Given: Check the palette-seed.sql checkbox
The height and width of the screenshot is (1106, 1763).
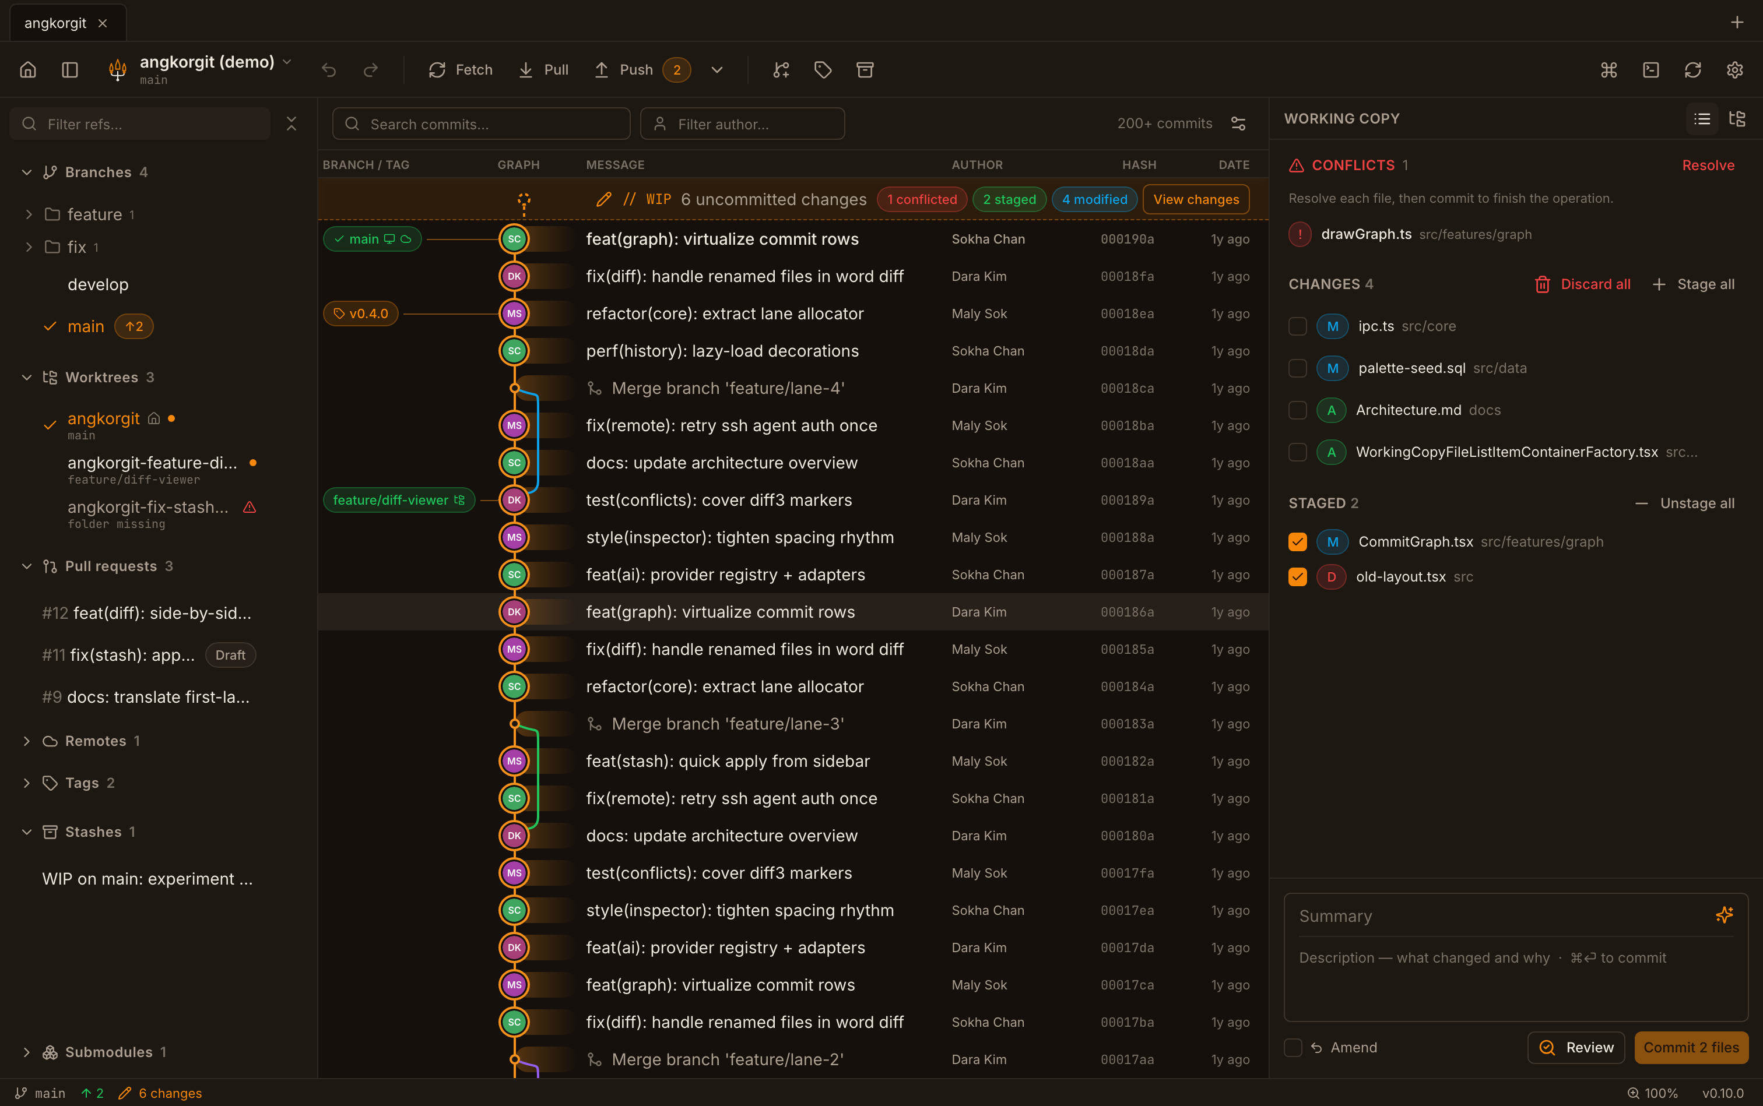Looking at the screenshot, I should tap(1298, 368).
